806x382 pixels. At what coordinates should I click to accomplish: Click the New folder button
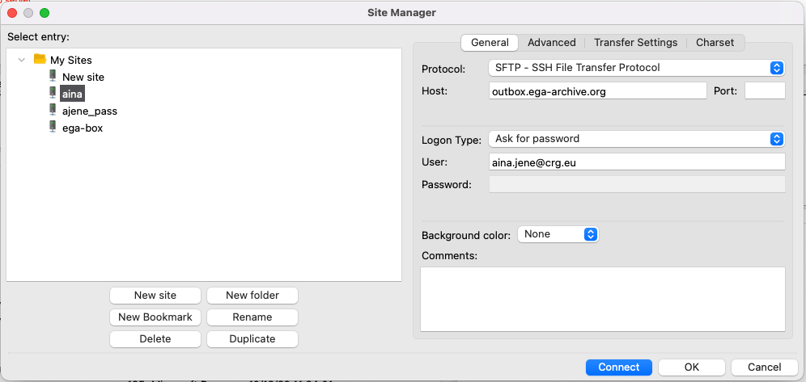252,296
